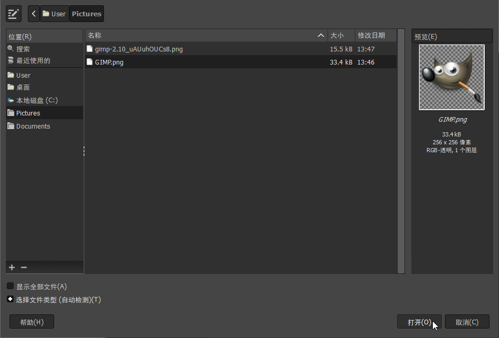This screenshot has width=499, height=338.
Task: Click the Wilber preview thumbnail
Action: (452, 77)
